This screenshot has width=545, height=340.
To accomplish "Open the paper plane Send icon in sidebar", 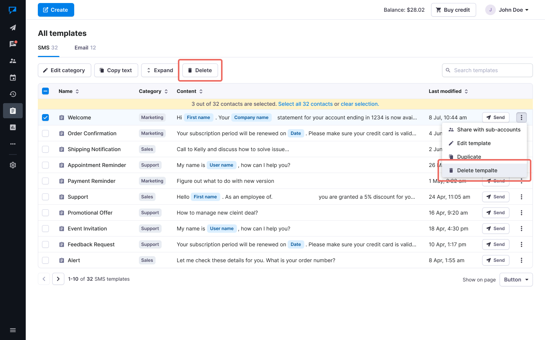I will 13,28.
